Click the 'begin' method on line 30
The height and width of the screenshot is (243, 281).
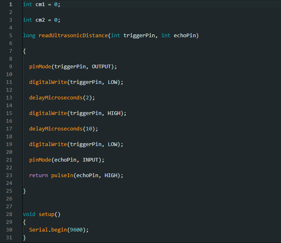tap(59, 230)
